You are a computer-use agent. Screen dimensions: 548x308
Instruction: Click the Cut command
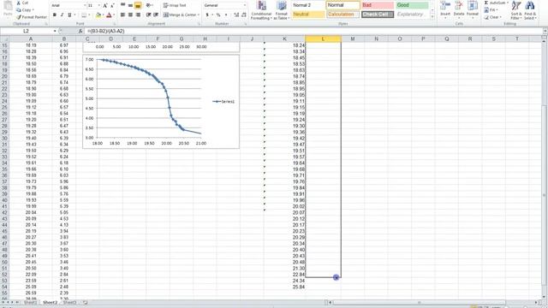coord(22,3)
